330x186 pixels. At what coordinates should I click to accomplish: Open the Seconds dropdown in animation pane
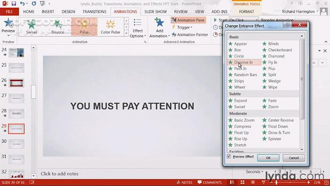coord(255,172)
